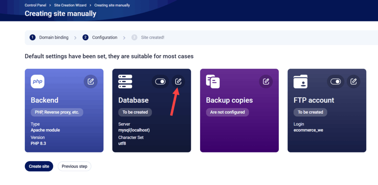
Task: Click the FTP account folder icon
Action: tap(300, 82)
